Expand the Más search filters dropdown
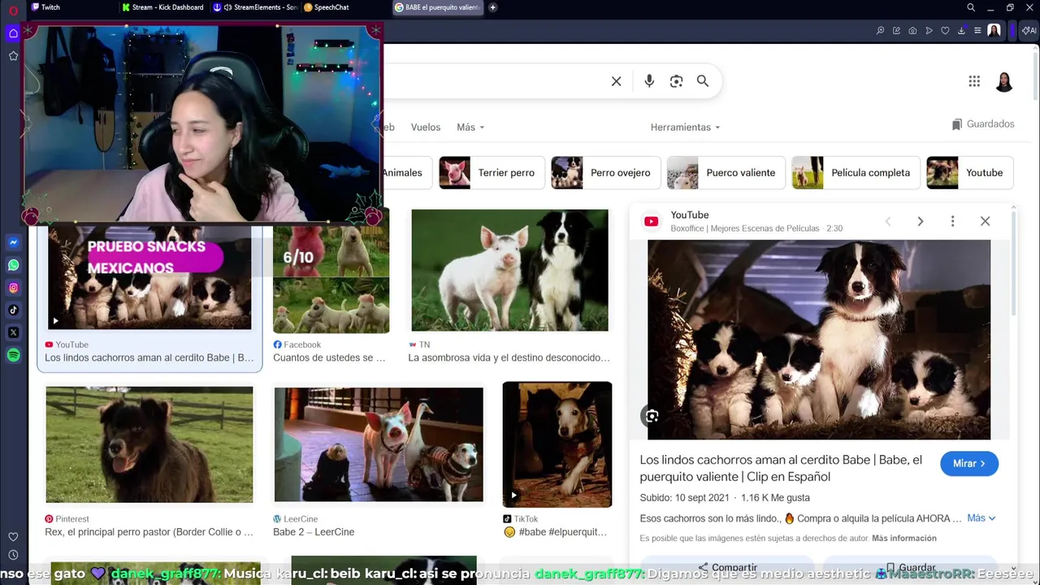 (x=470, y=127)
